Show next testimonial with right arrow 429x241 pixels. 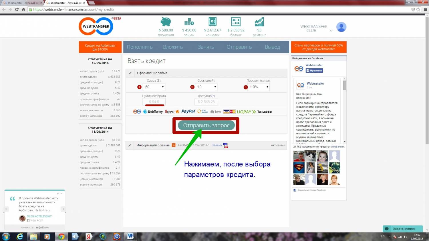click(x=63, y=209)
